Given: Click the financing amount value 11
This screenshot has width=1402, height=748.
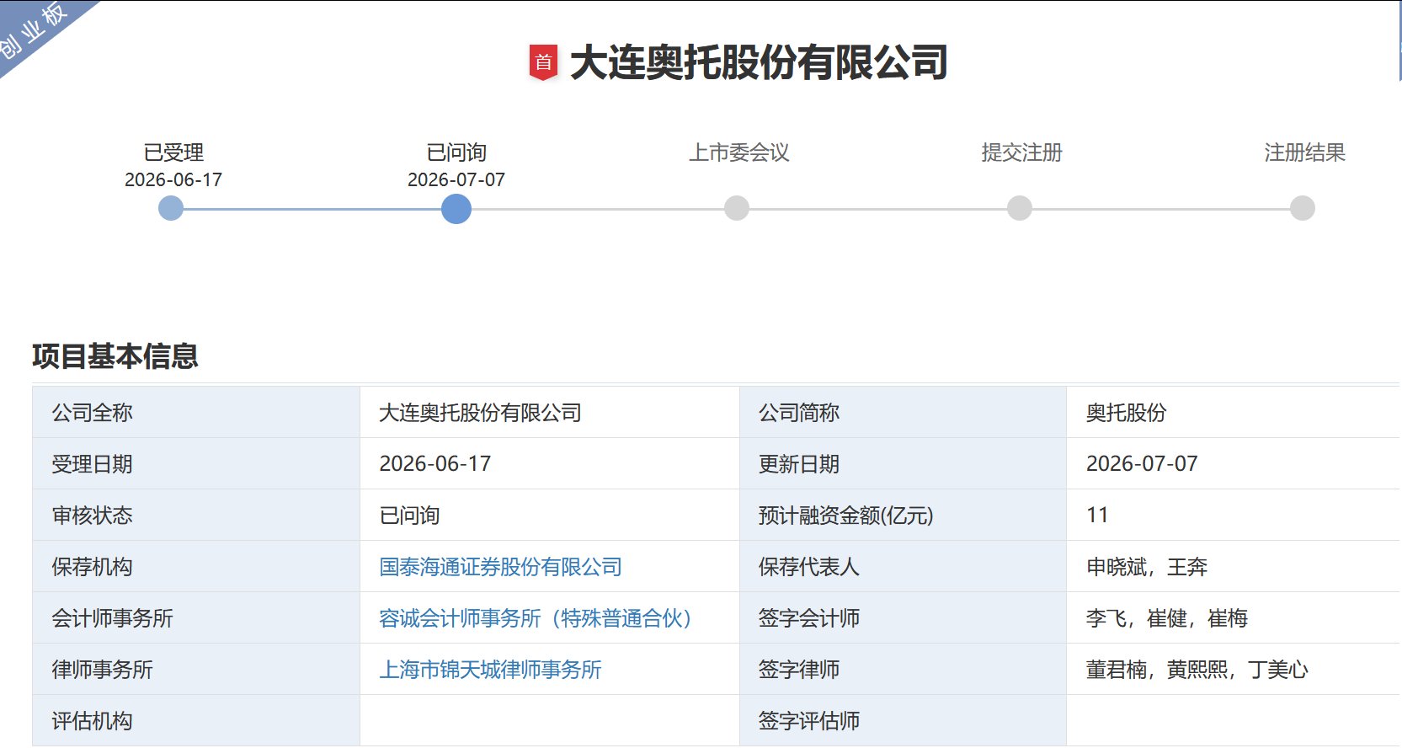Looking at the screenshot, I should coord(1097,516).
